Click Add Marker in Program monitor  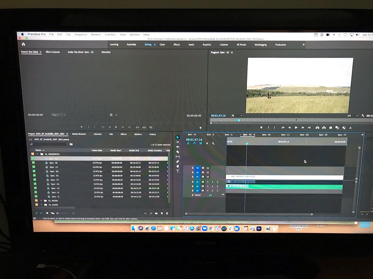(x=261, y=128)
